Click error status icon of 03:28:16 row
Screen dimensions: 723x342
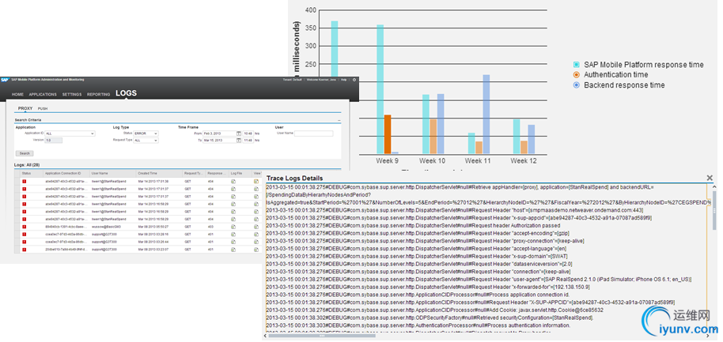[x=24, y=235]
